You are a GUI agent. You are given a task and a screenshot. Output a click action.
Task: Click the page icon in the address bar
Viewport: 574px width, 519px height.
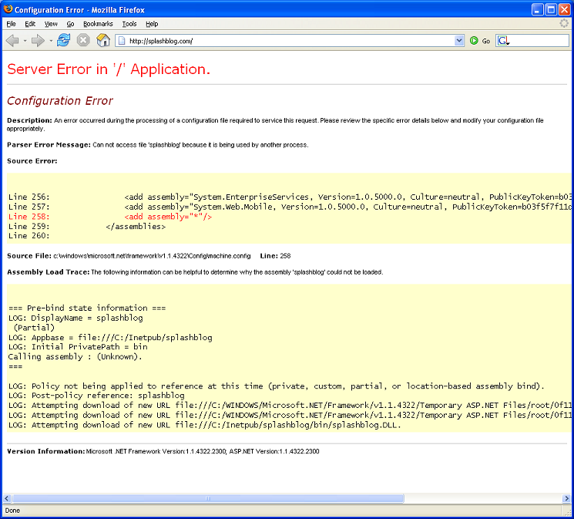pos(122,41)
